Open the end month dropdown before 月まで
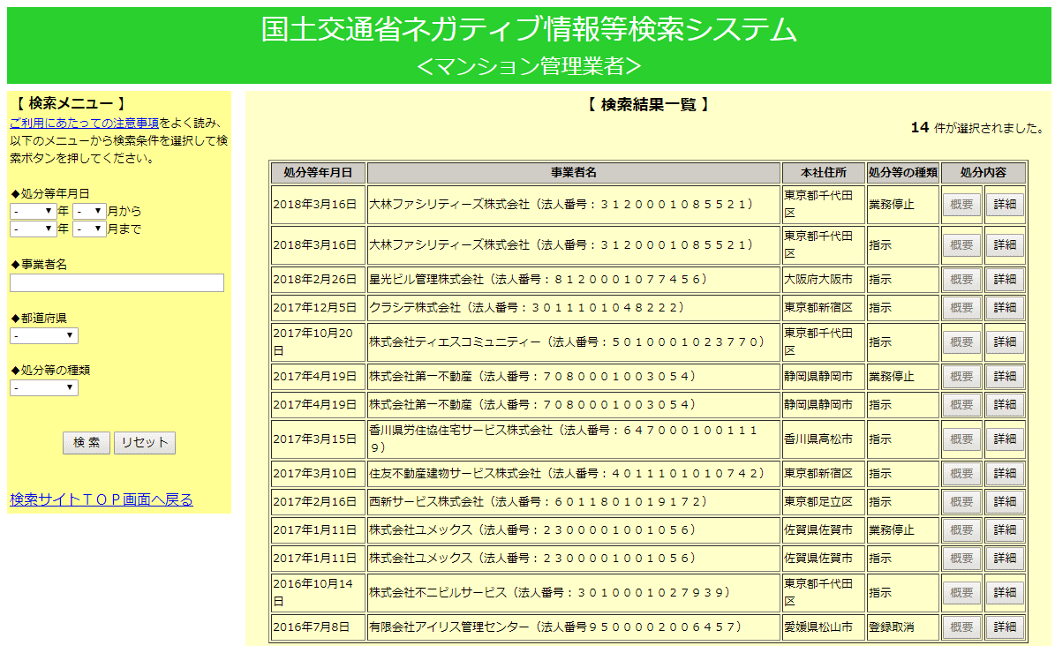This screenshot has height=653, width=1055. [89, 229]
